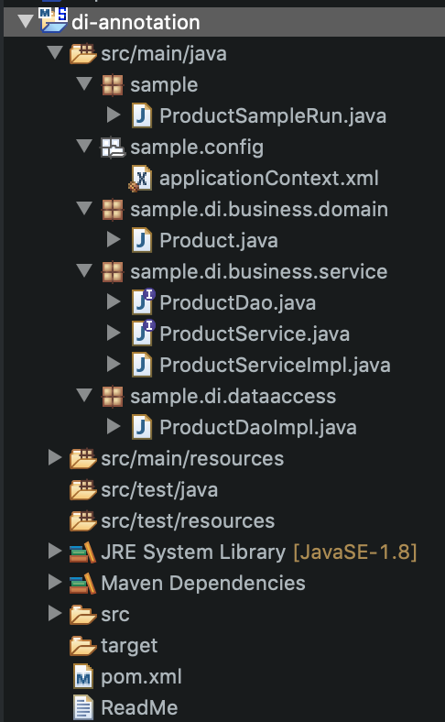Click the ProductService.java interface icon

tap(143, 334)
